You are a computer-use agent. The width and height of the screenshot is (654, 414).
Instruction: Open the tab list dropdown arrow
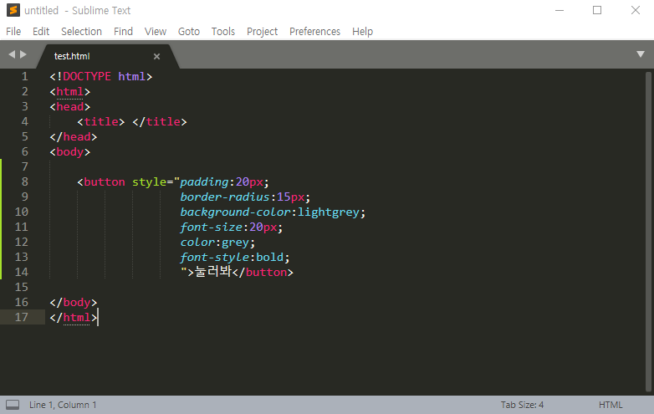point(641,54)
